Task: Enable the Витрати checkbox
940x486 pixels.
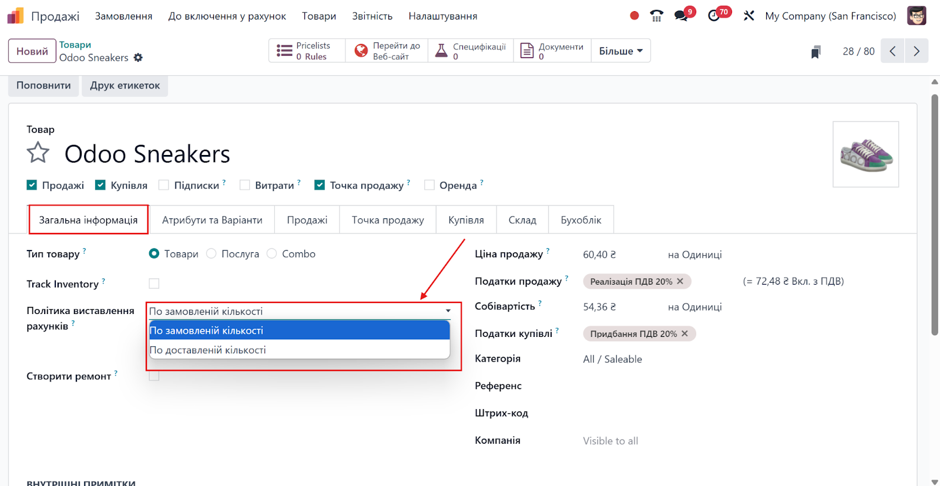Action: 245,185
